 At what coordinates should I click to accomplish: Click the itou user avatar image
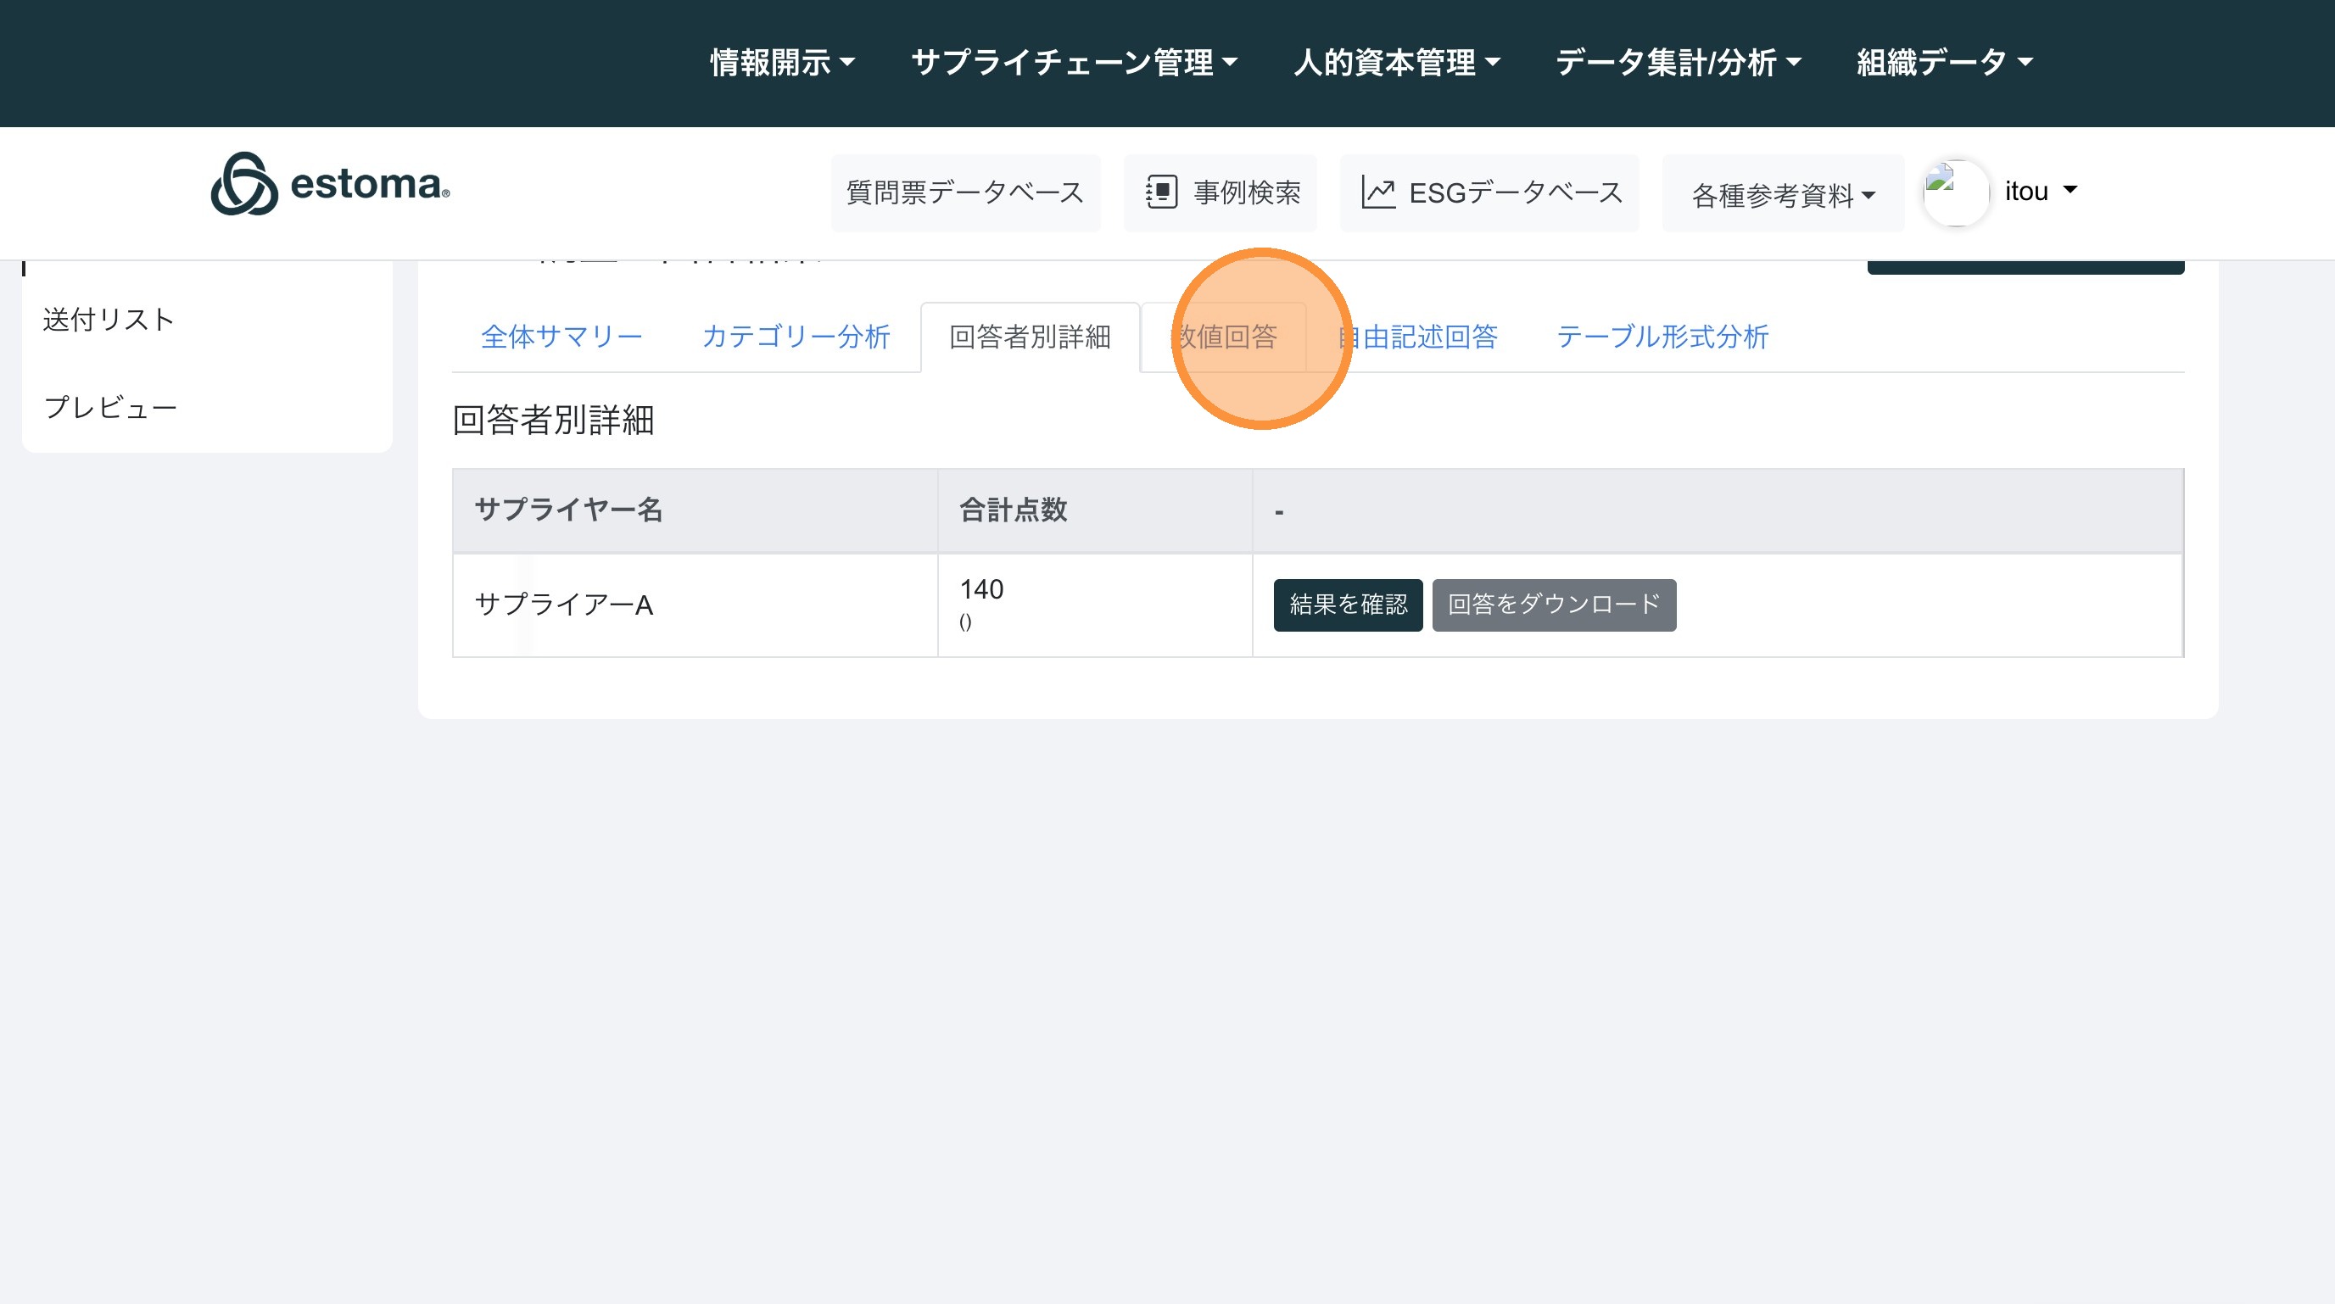pos(1955,192)
